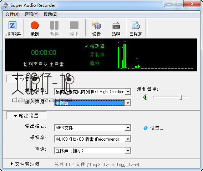Collapse the 输出设置 section

click(26, 115)
